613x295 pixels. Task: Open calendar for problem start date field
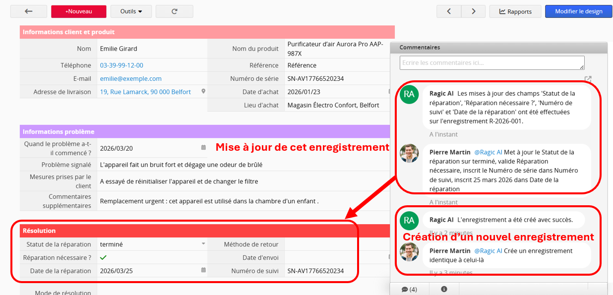point(203,148)
